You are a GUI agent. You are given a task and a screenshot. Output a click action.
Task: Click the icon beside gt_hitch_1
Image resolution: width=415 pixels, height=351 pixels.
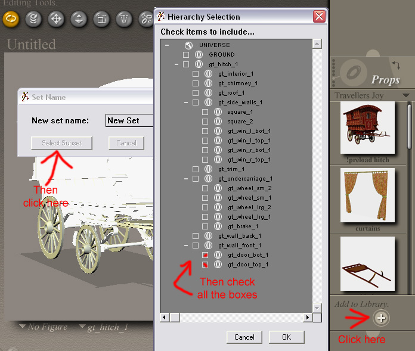coord(199,64)
